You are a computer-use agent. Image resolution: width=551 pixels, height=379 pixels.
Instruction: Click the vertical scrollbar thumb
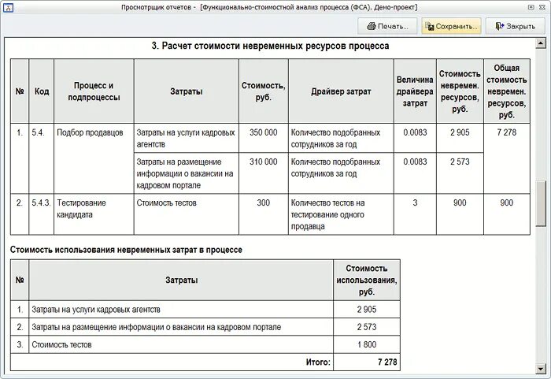[541, 203]
